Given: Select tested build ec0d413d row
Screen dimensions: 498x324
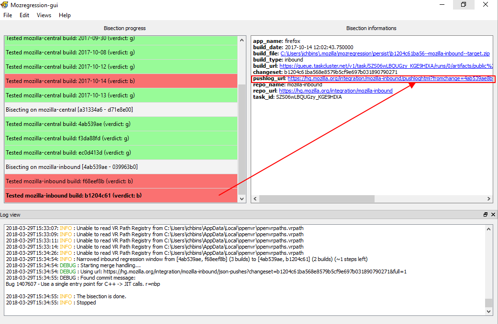Looking at the screenshot, I should coord(121,153).
